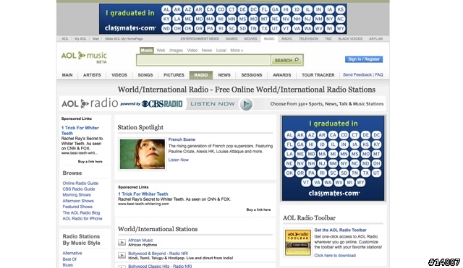
Task: Open AOL Radio for iPhone link
Action: coord(82,218)
